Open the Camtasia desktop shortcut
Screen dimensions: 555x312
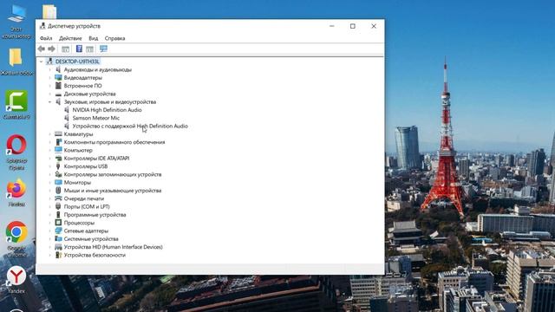[16, 104]
